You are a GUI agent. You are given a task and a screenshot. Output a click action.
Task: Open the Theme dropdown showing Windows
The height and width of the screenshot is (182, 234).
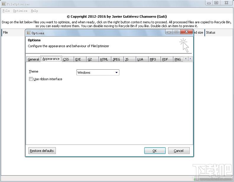pos(98,73)
